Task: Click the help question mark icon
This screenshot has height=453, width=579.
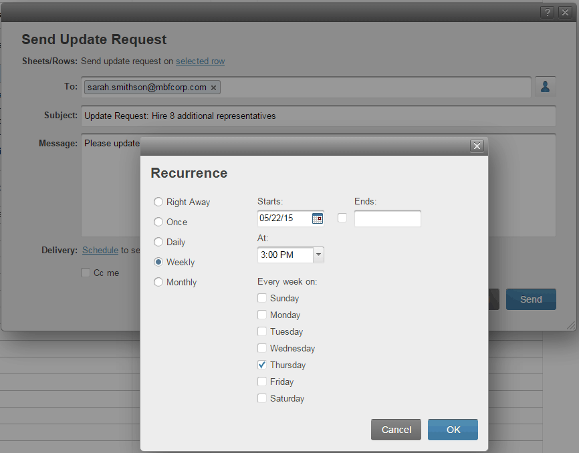Action: [x=547, y=11]
